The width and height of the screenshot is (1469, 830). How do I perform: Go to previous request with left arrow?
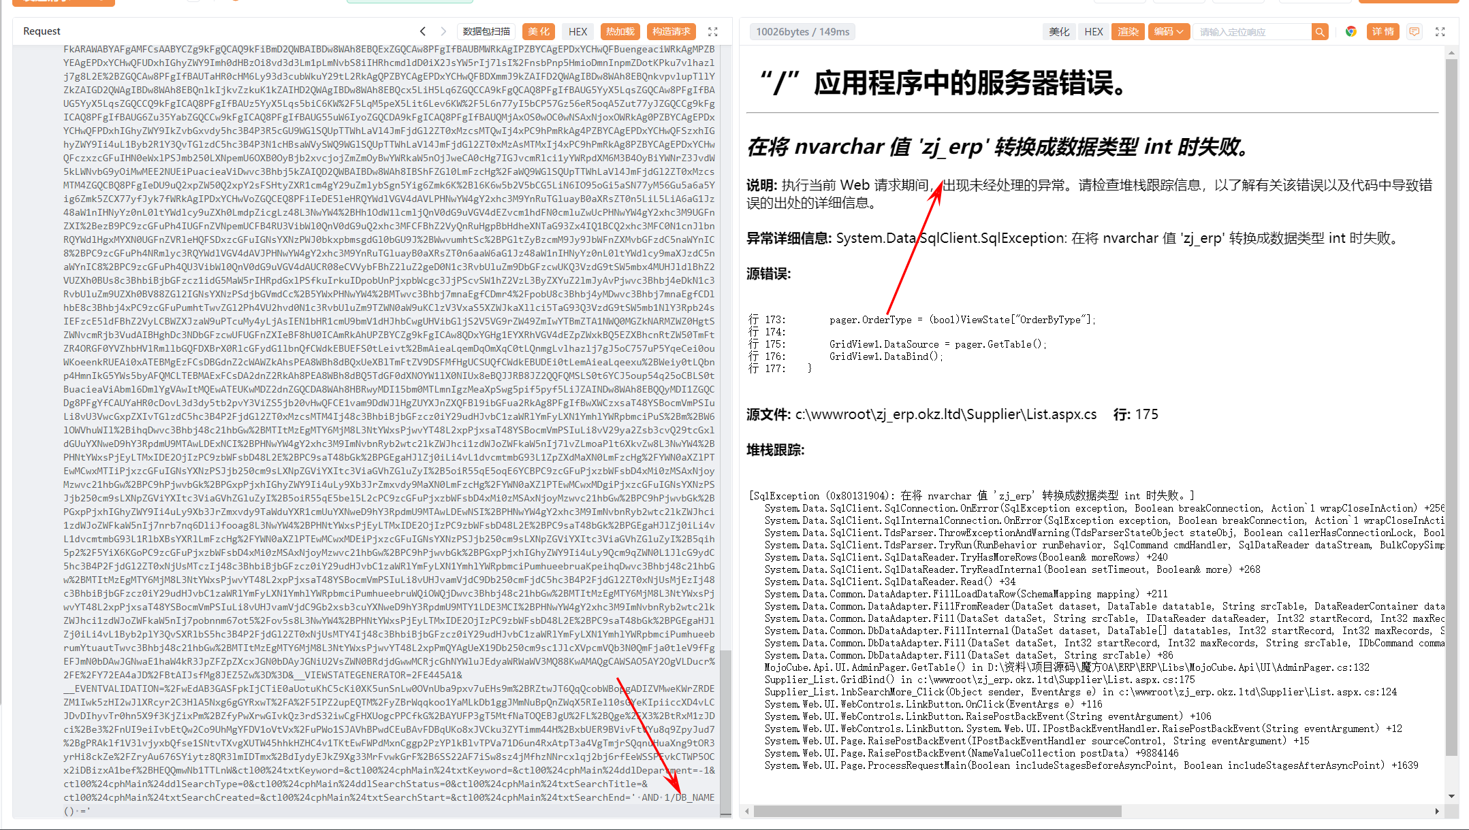point(423,31)
